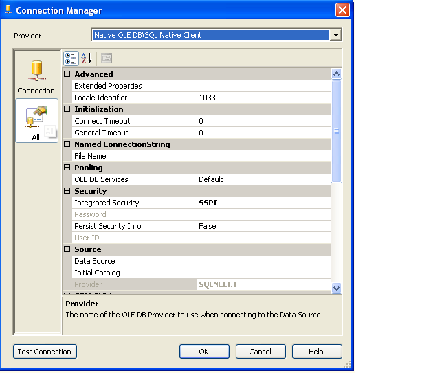The image size is (440, 373).
Task: Select the Connect Timeout property name
Action: click(135, 121)
